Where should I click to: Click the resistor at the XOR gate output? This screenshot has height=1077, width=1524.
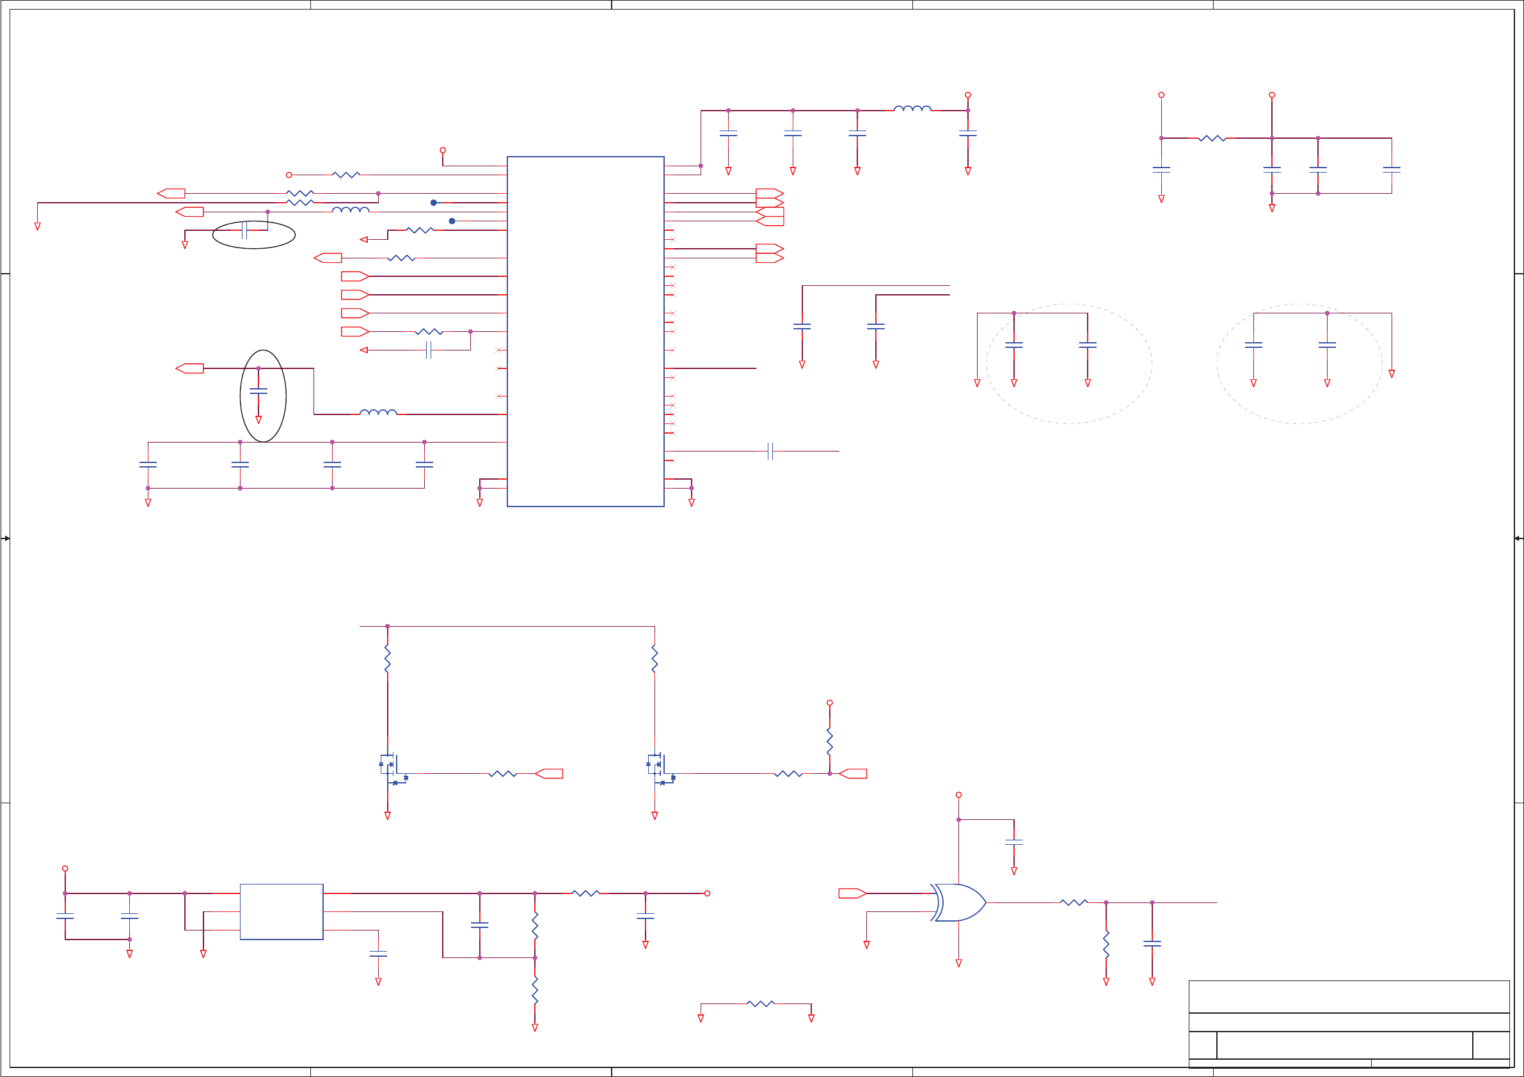pos(1074,902)
